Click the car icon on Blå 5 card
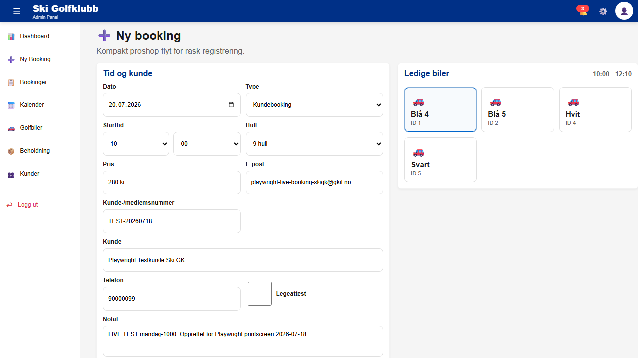 point(495,102)
